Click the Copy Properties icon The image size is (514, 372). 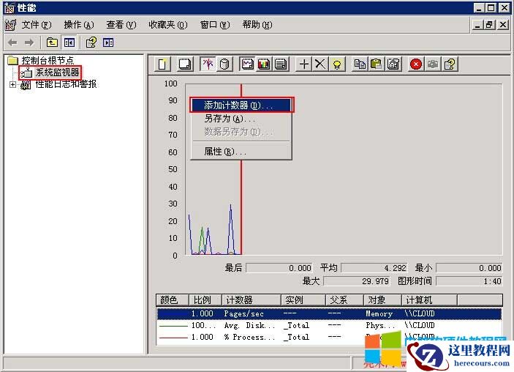click(360, 64)
